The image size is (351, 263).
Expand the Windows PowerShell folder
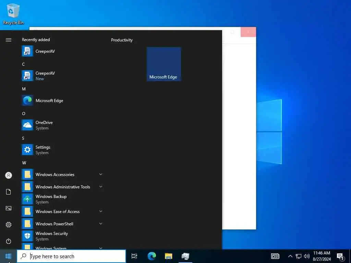tap(62, 224)
